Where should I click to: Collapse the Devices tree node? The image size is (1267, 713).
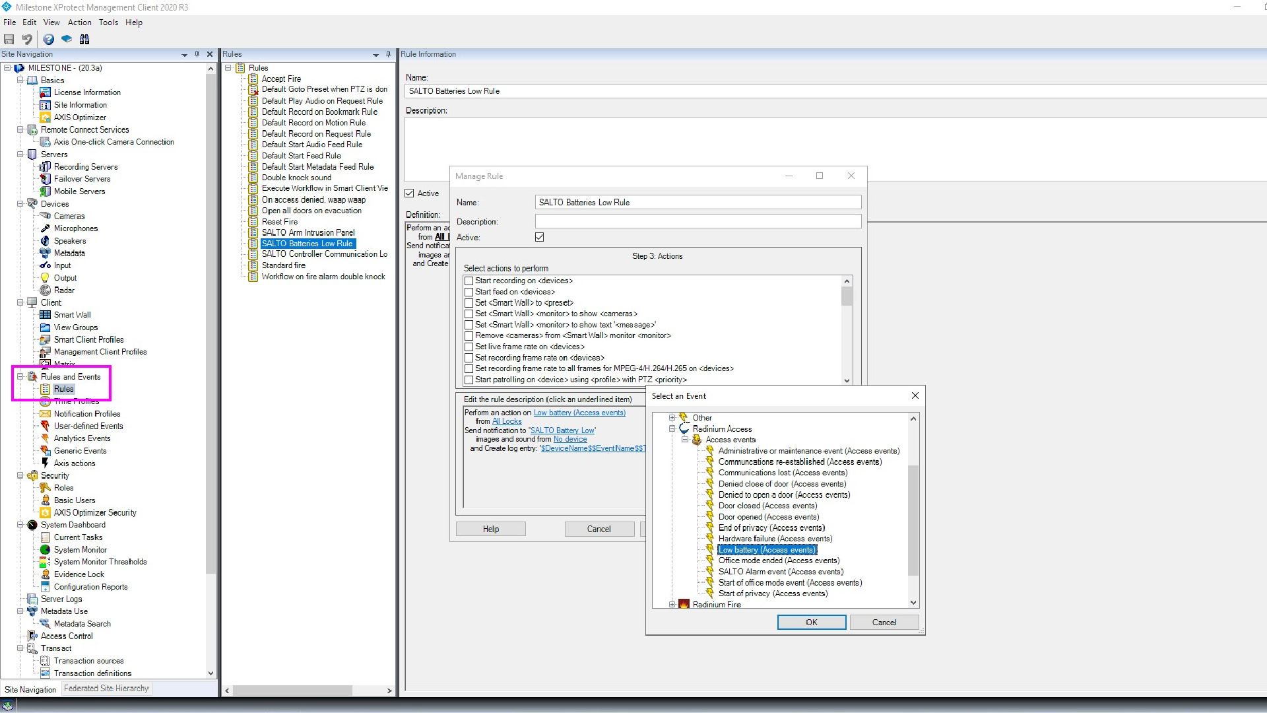tap(20, 204)
